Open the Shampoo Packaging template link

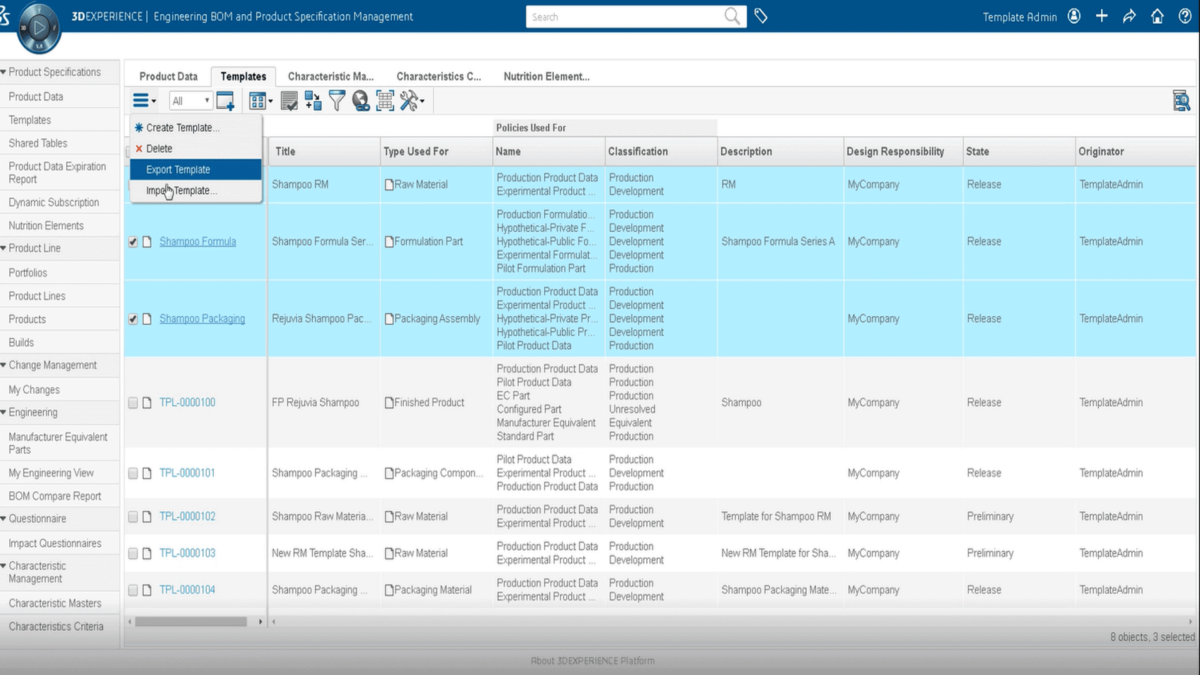click(202, 319)
